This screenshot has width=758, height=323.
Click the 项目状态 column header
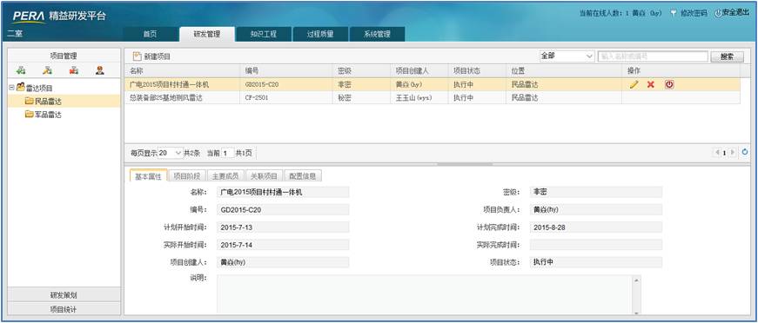click(x=478, y=70)
